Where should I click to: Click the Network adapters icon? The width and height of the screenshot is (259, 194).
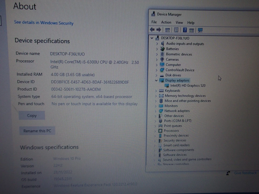(161, 111)
